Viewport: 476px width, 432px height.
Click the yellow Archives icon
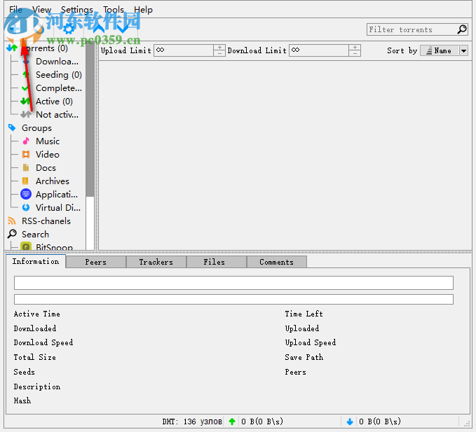coord(25,181)
